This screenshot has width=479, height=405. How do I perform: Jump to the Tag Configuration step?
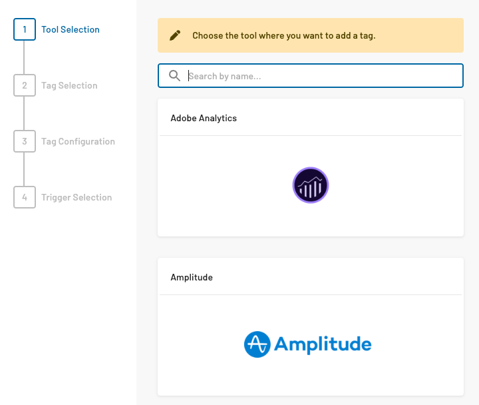pos(78,141)
